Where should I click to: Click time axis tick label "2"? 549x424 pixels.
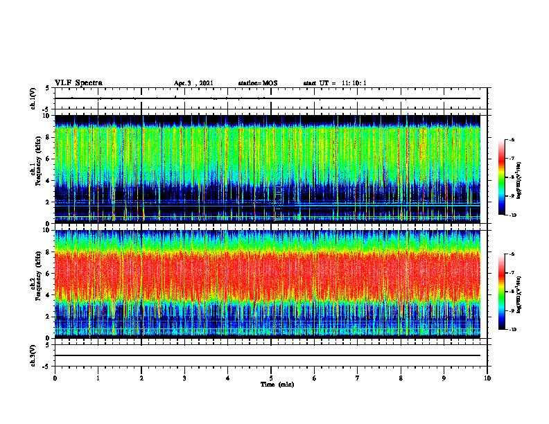(141, 378)
